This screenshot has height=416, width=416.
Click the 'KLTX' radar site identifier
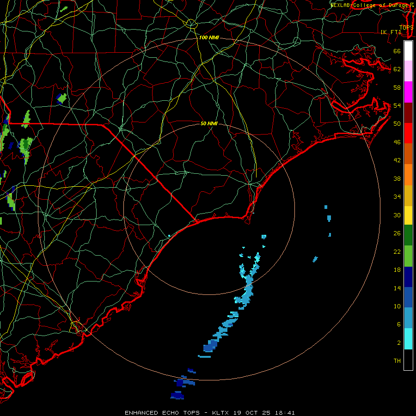221,413
